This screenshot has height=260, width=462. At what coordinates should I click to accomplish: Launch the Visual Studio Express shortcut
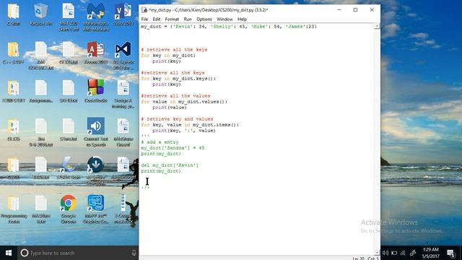click(x=123, y=56)
